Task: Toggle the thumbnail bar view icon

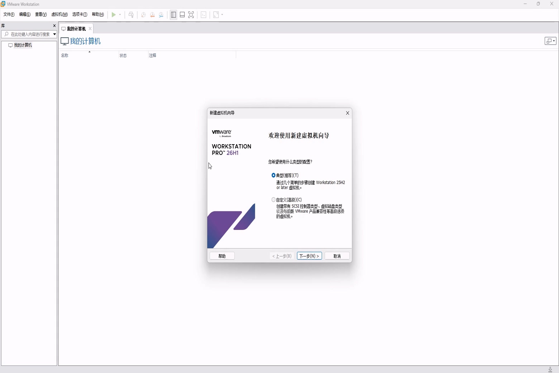Action: point(182,15)
